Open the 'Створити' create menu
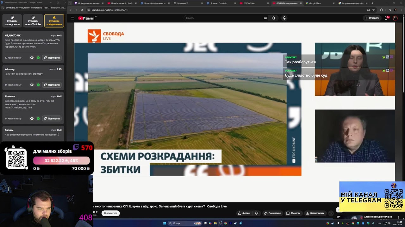Screen dimensions: 405x227 pos(372,18)
